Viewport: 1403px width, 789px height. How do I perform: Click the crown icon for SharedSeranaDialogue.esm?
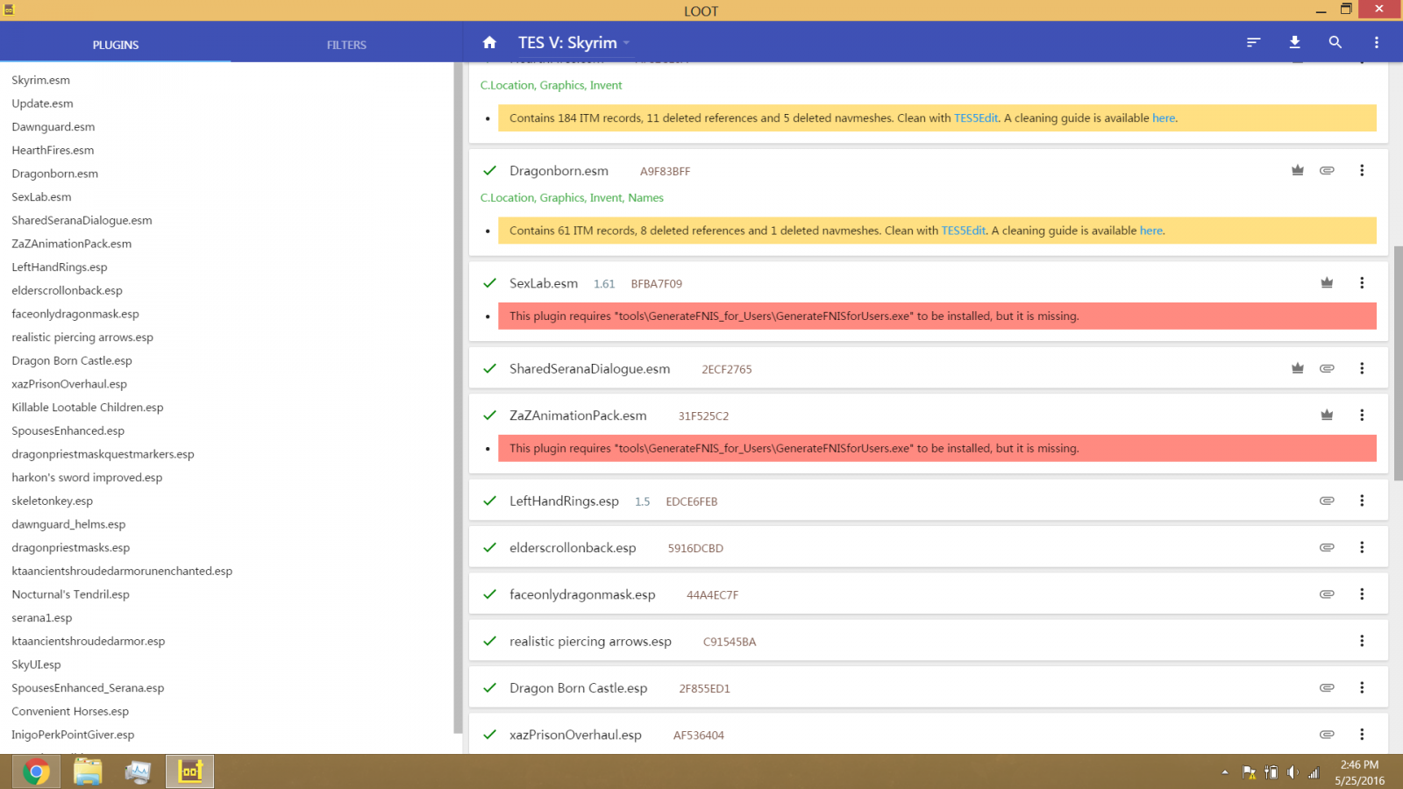[1298, 368]
